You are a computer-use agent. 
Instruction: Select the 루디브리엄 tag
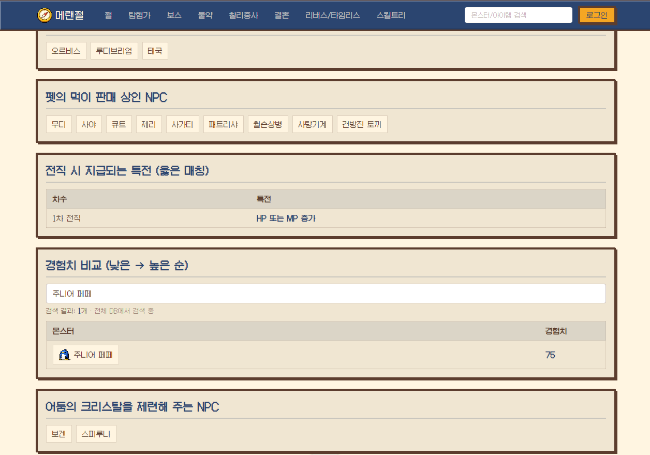click(114, 51)
